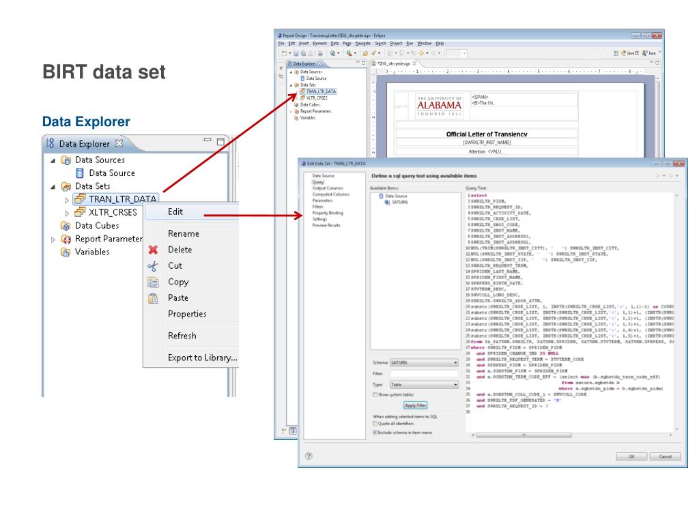Open New file dropdown arrow in Eclipse toolbar
699x524 pixels.
click(289, 53)
